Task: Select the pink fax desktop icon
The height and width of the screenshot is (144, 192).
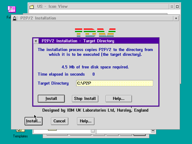Action: (x=12, y=9)
